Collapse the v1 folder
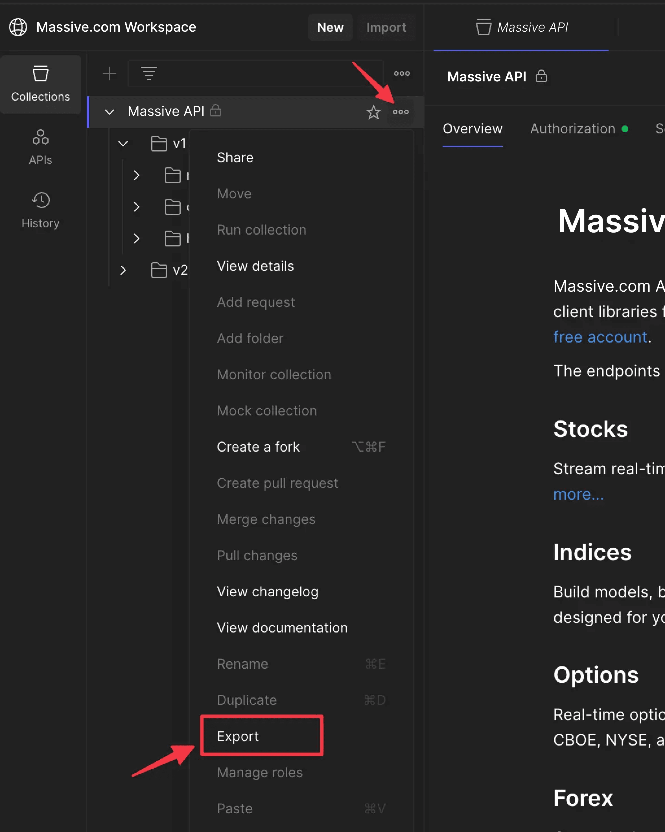Viewport: 665px width, 832px height. coord(123,144)
